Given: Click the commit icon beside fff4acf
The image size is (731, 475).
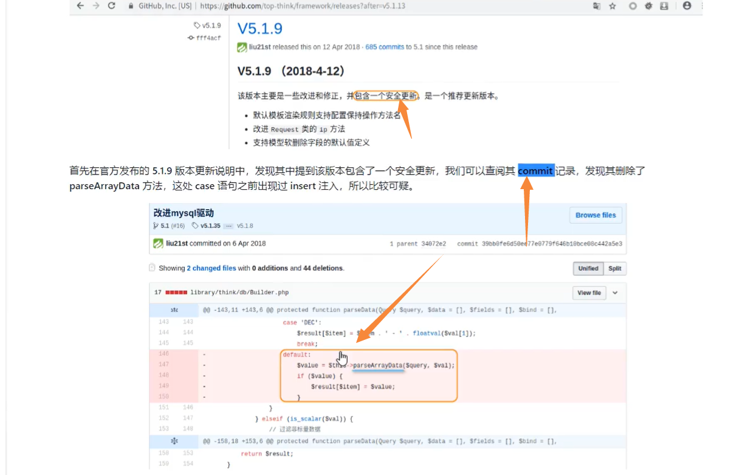Looking at the screenshot, I should pos(191,38).
